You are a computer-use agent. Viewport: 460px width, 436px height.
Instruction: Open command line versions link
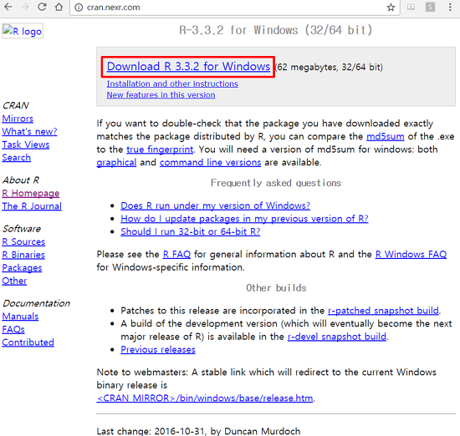(x=210, y=162)
